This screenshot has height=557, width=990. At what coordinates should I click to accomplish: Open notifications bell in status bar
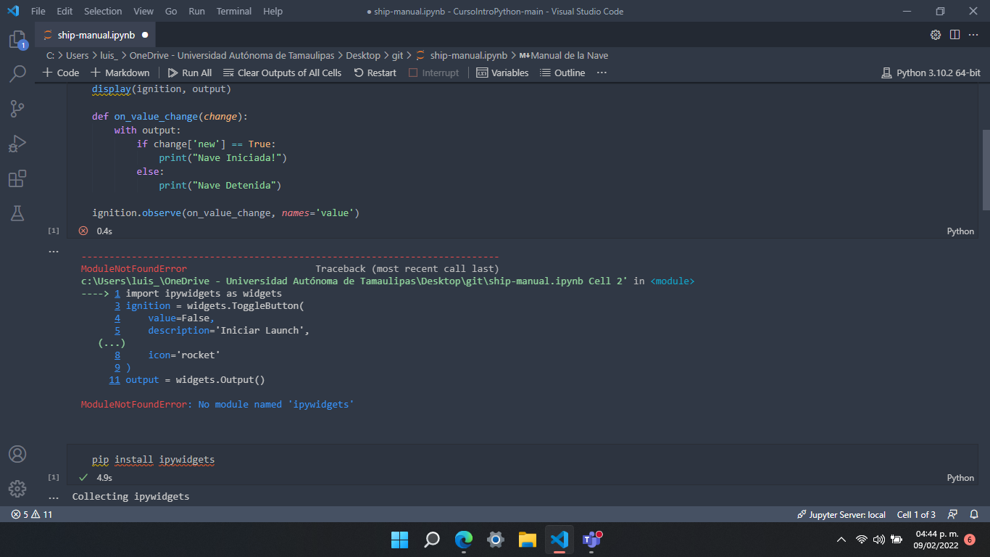point(974,514)
